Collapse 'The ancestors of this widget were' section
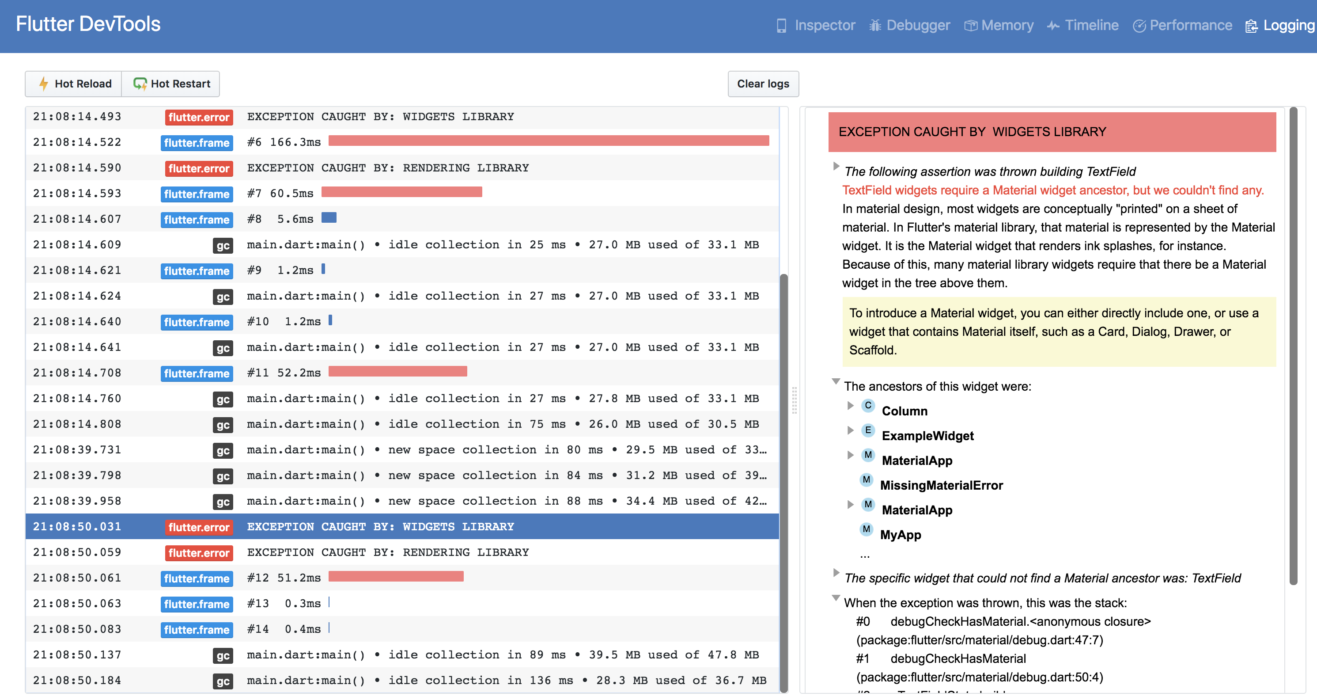Screen dimensions: 1317x700 coord(836,380)
